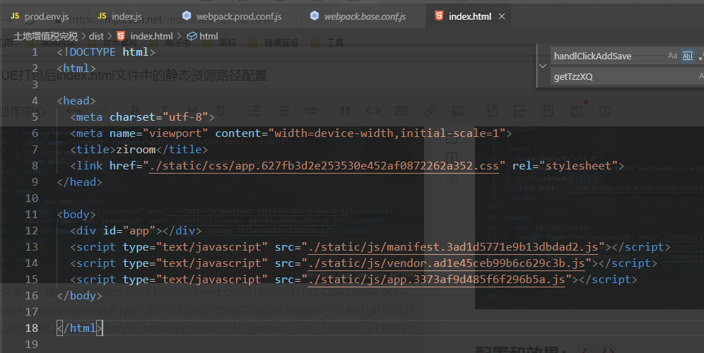Click "text/javascript" type on line 15
Viewport: 704px width, 353px height.
[211, 280]
